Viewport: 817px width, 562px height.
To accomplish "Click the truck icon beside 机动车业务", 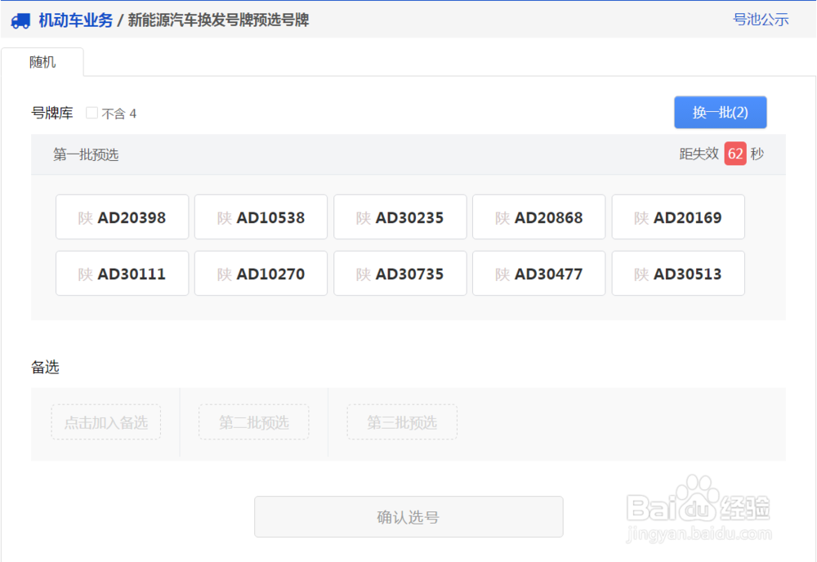I will (x=21, y=20).
